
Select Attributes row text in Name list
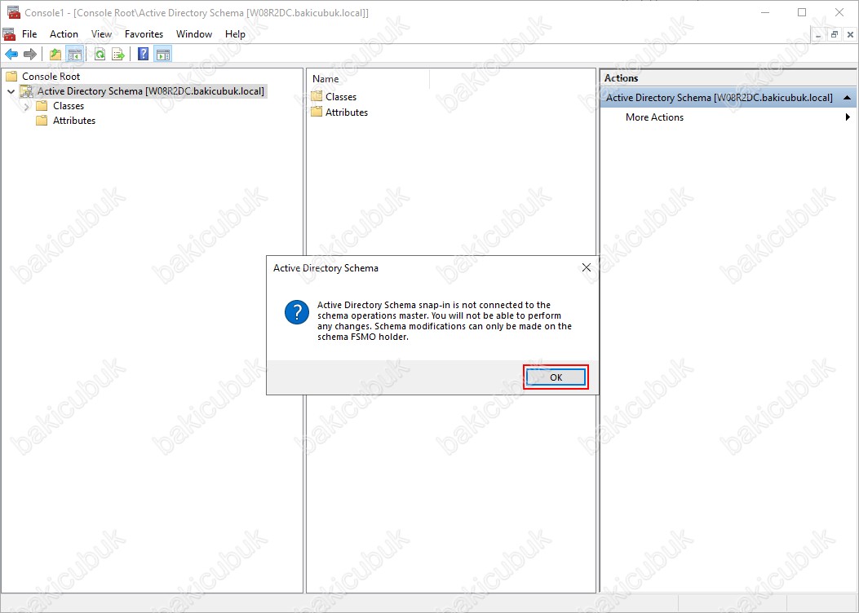pos(347,112)
